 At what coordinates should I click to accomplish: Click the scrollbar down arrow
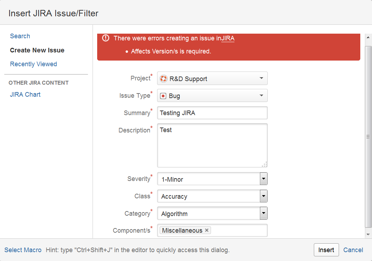368,234
